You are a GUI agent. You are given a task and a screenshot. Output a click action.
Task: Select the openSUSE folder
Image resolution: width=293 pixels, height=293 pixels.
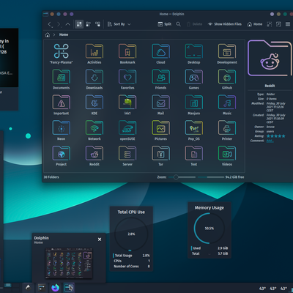click(x=127, y=130)
